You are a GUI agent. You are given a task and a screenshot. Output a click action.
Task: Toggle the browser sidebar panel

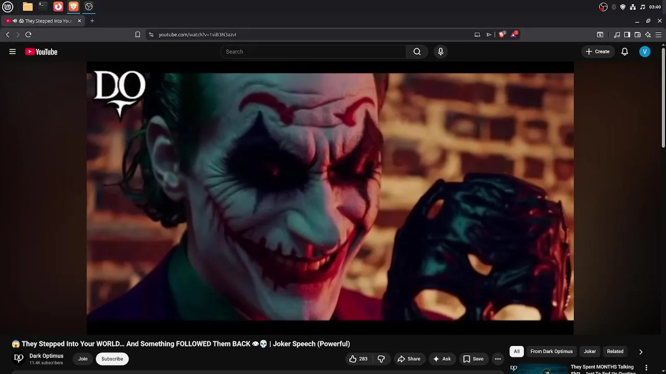coord(627,35)
